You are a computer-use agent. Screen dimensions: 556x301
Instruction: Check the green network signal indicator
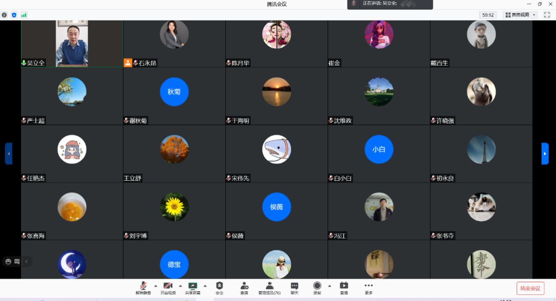tap(24, 15)
